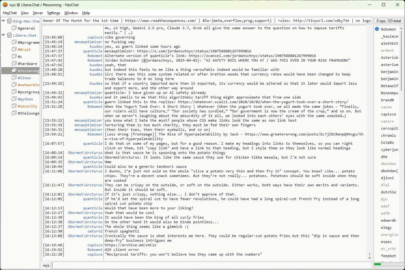Image resolution: width=405 pixels, height=270 pixels.
Task: Click the Xing-Hai-Zhai server icon
Action: [9, 21]
